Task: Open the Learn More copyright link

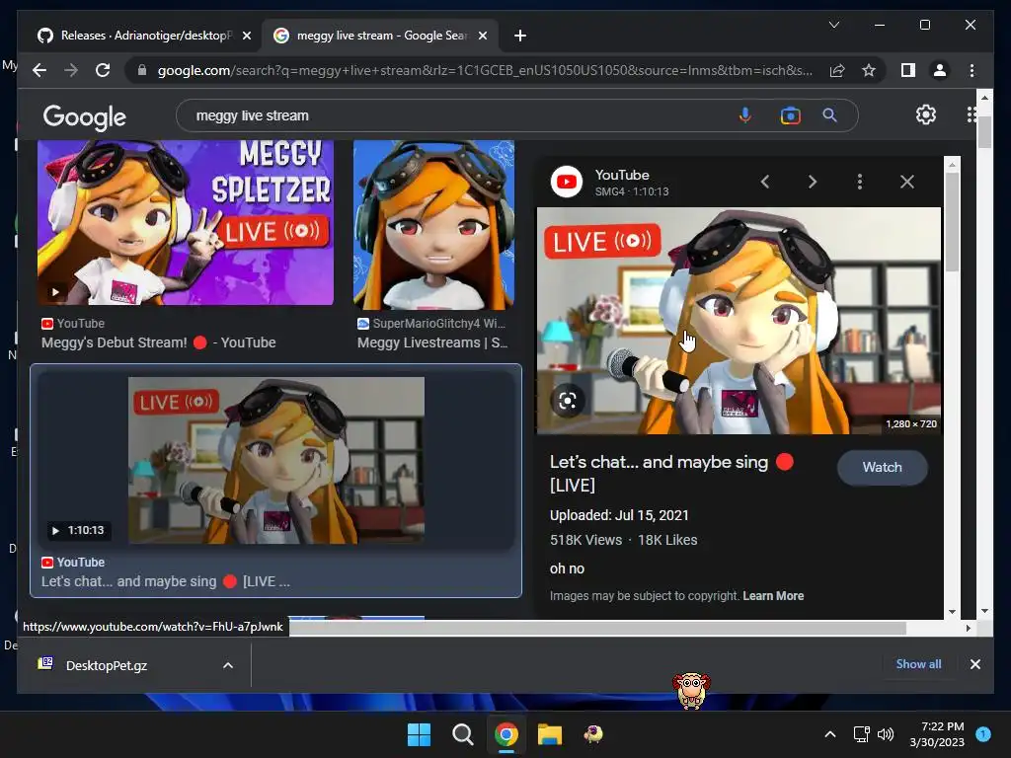Action: pyautogui.click(x=773, y=595)
